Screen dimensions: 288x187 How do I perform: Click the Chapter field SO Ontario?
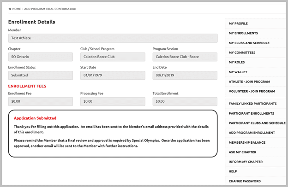(x=41, y=57)
